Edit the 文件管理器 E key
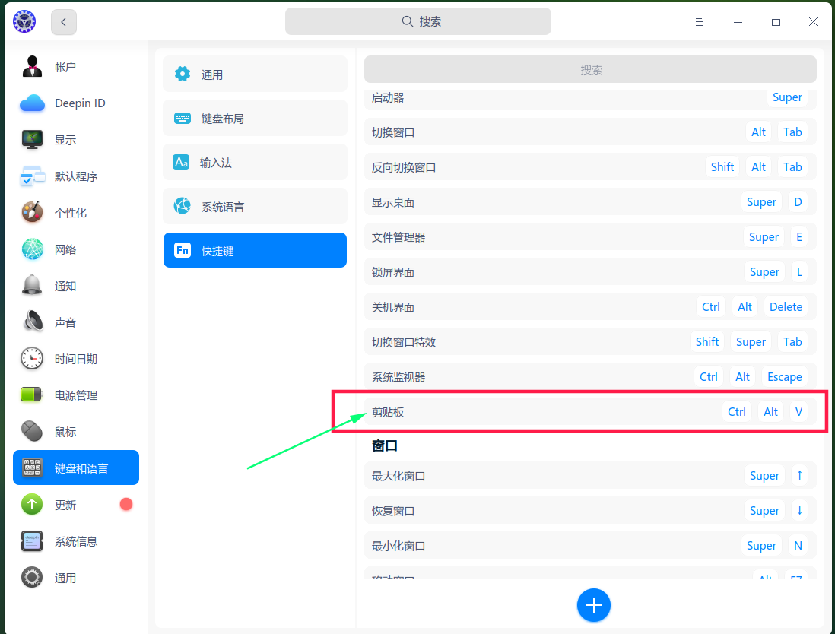The image size is (835, 634). coord(798,237)
